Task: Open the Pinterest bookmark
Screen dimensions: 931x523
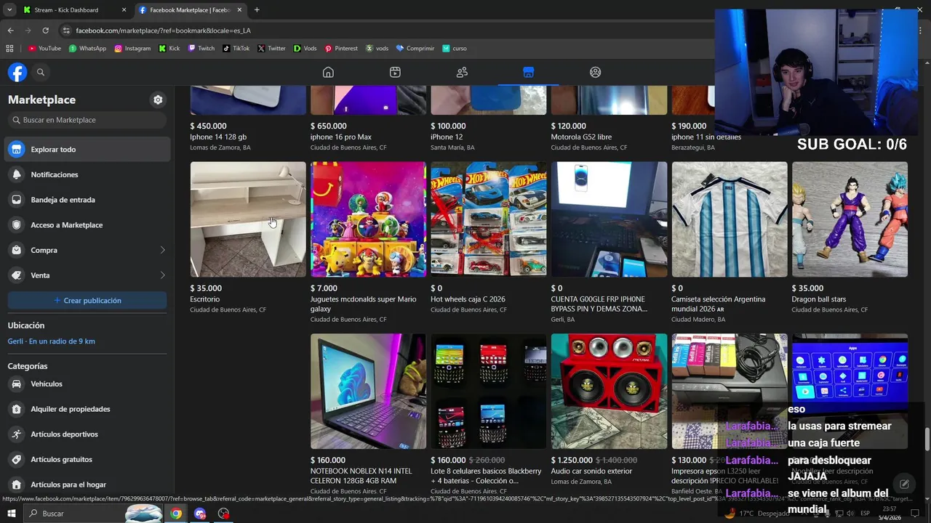Action: [x=341, y=49]
